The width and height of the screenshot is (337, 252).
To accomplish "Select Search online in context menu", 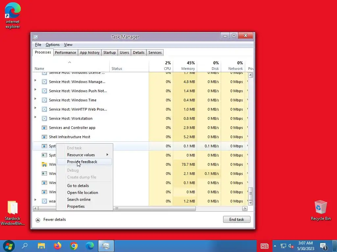I will [85, 199].
